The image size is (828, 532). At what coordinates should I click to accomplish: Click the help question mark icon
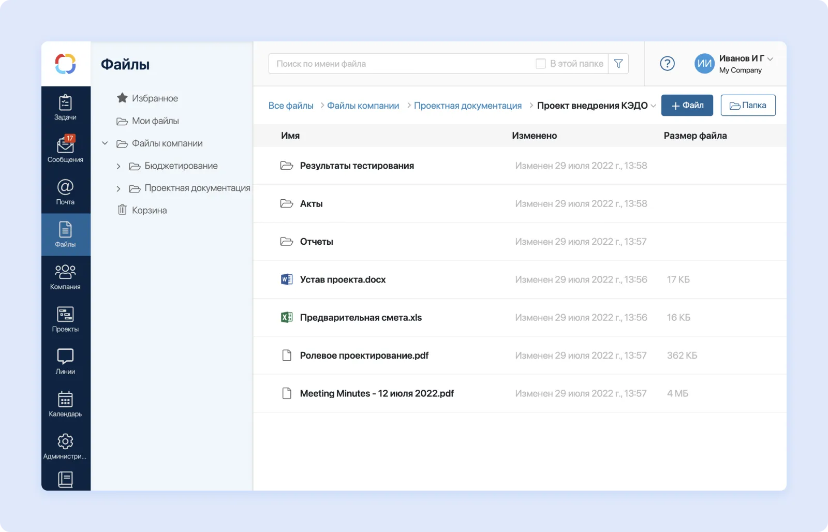coord(668,64)
